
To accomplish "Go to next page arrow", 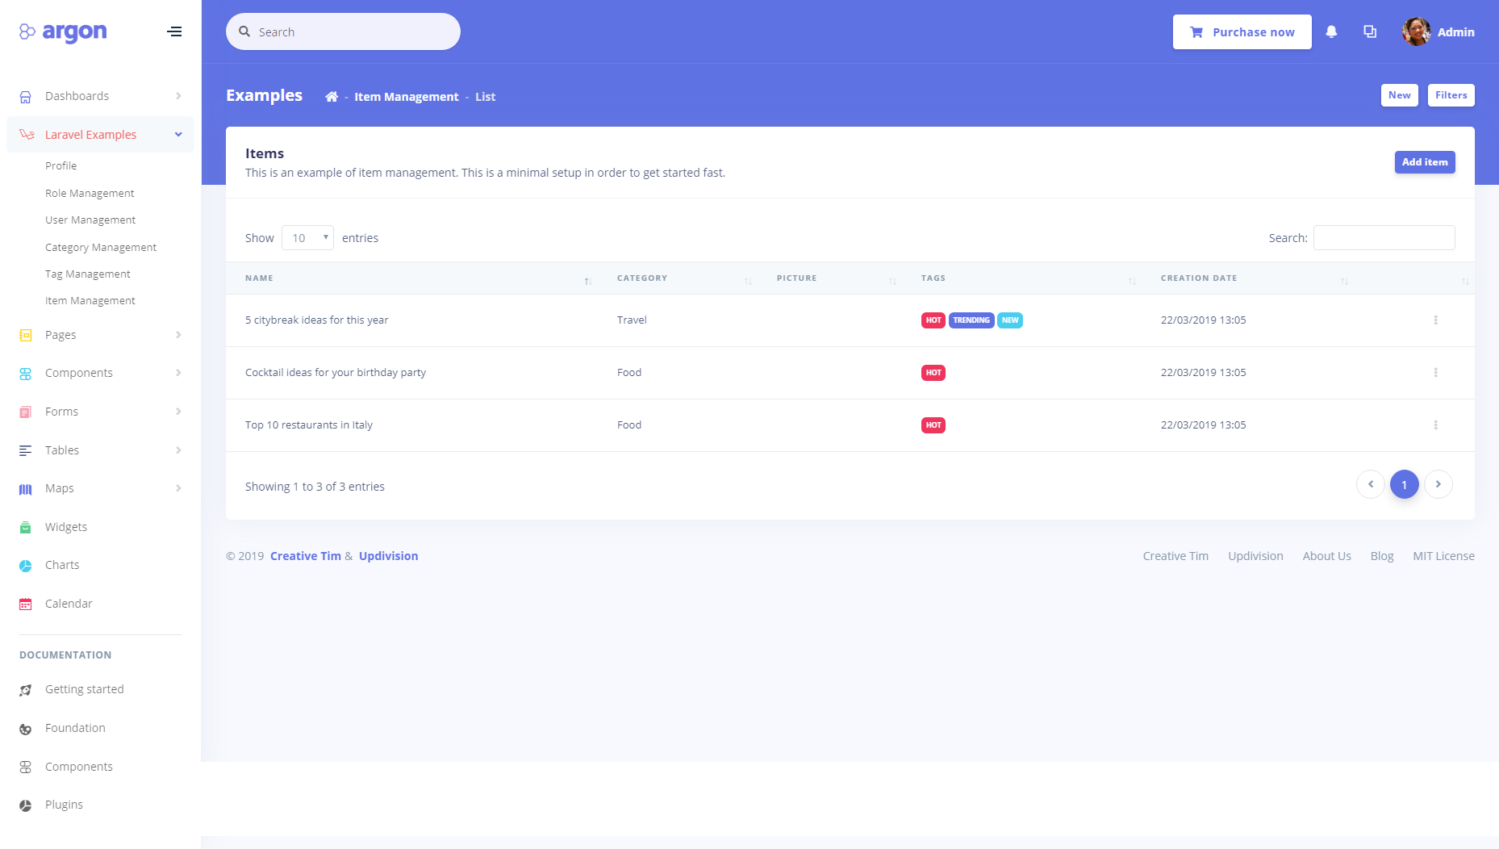I will [x=1438, y=484].
